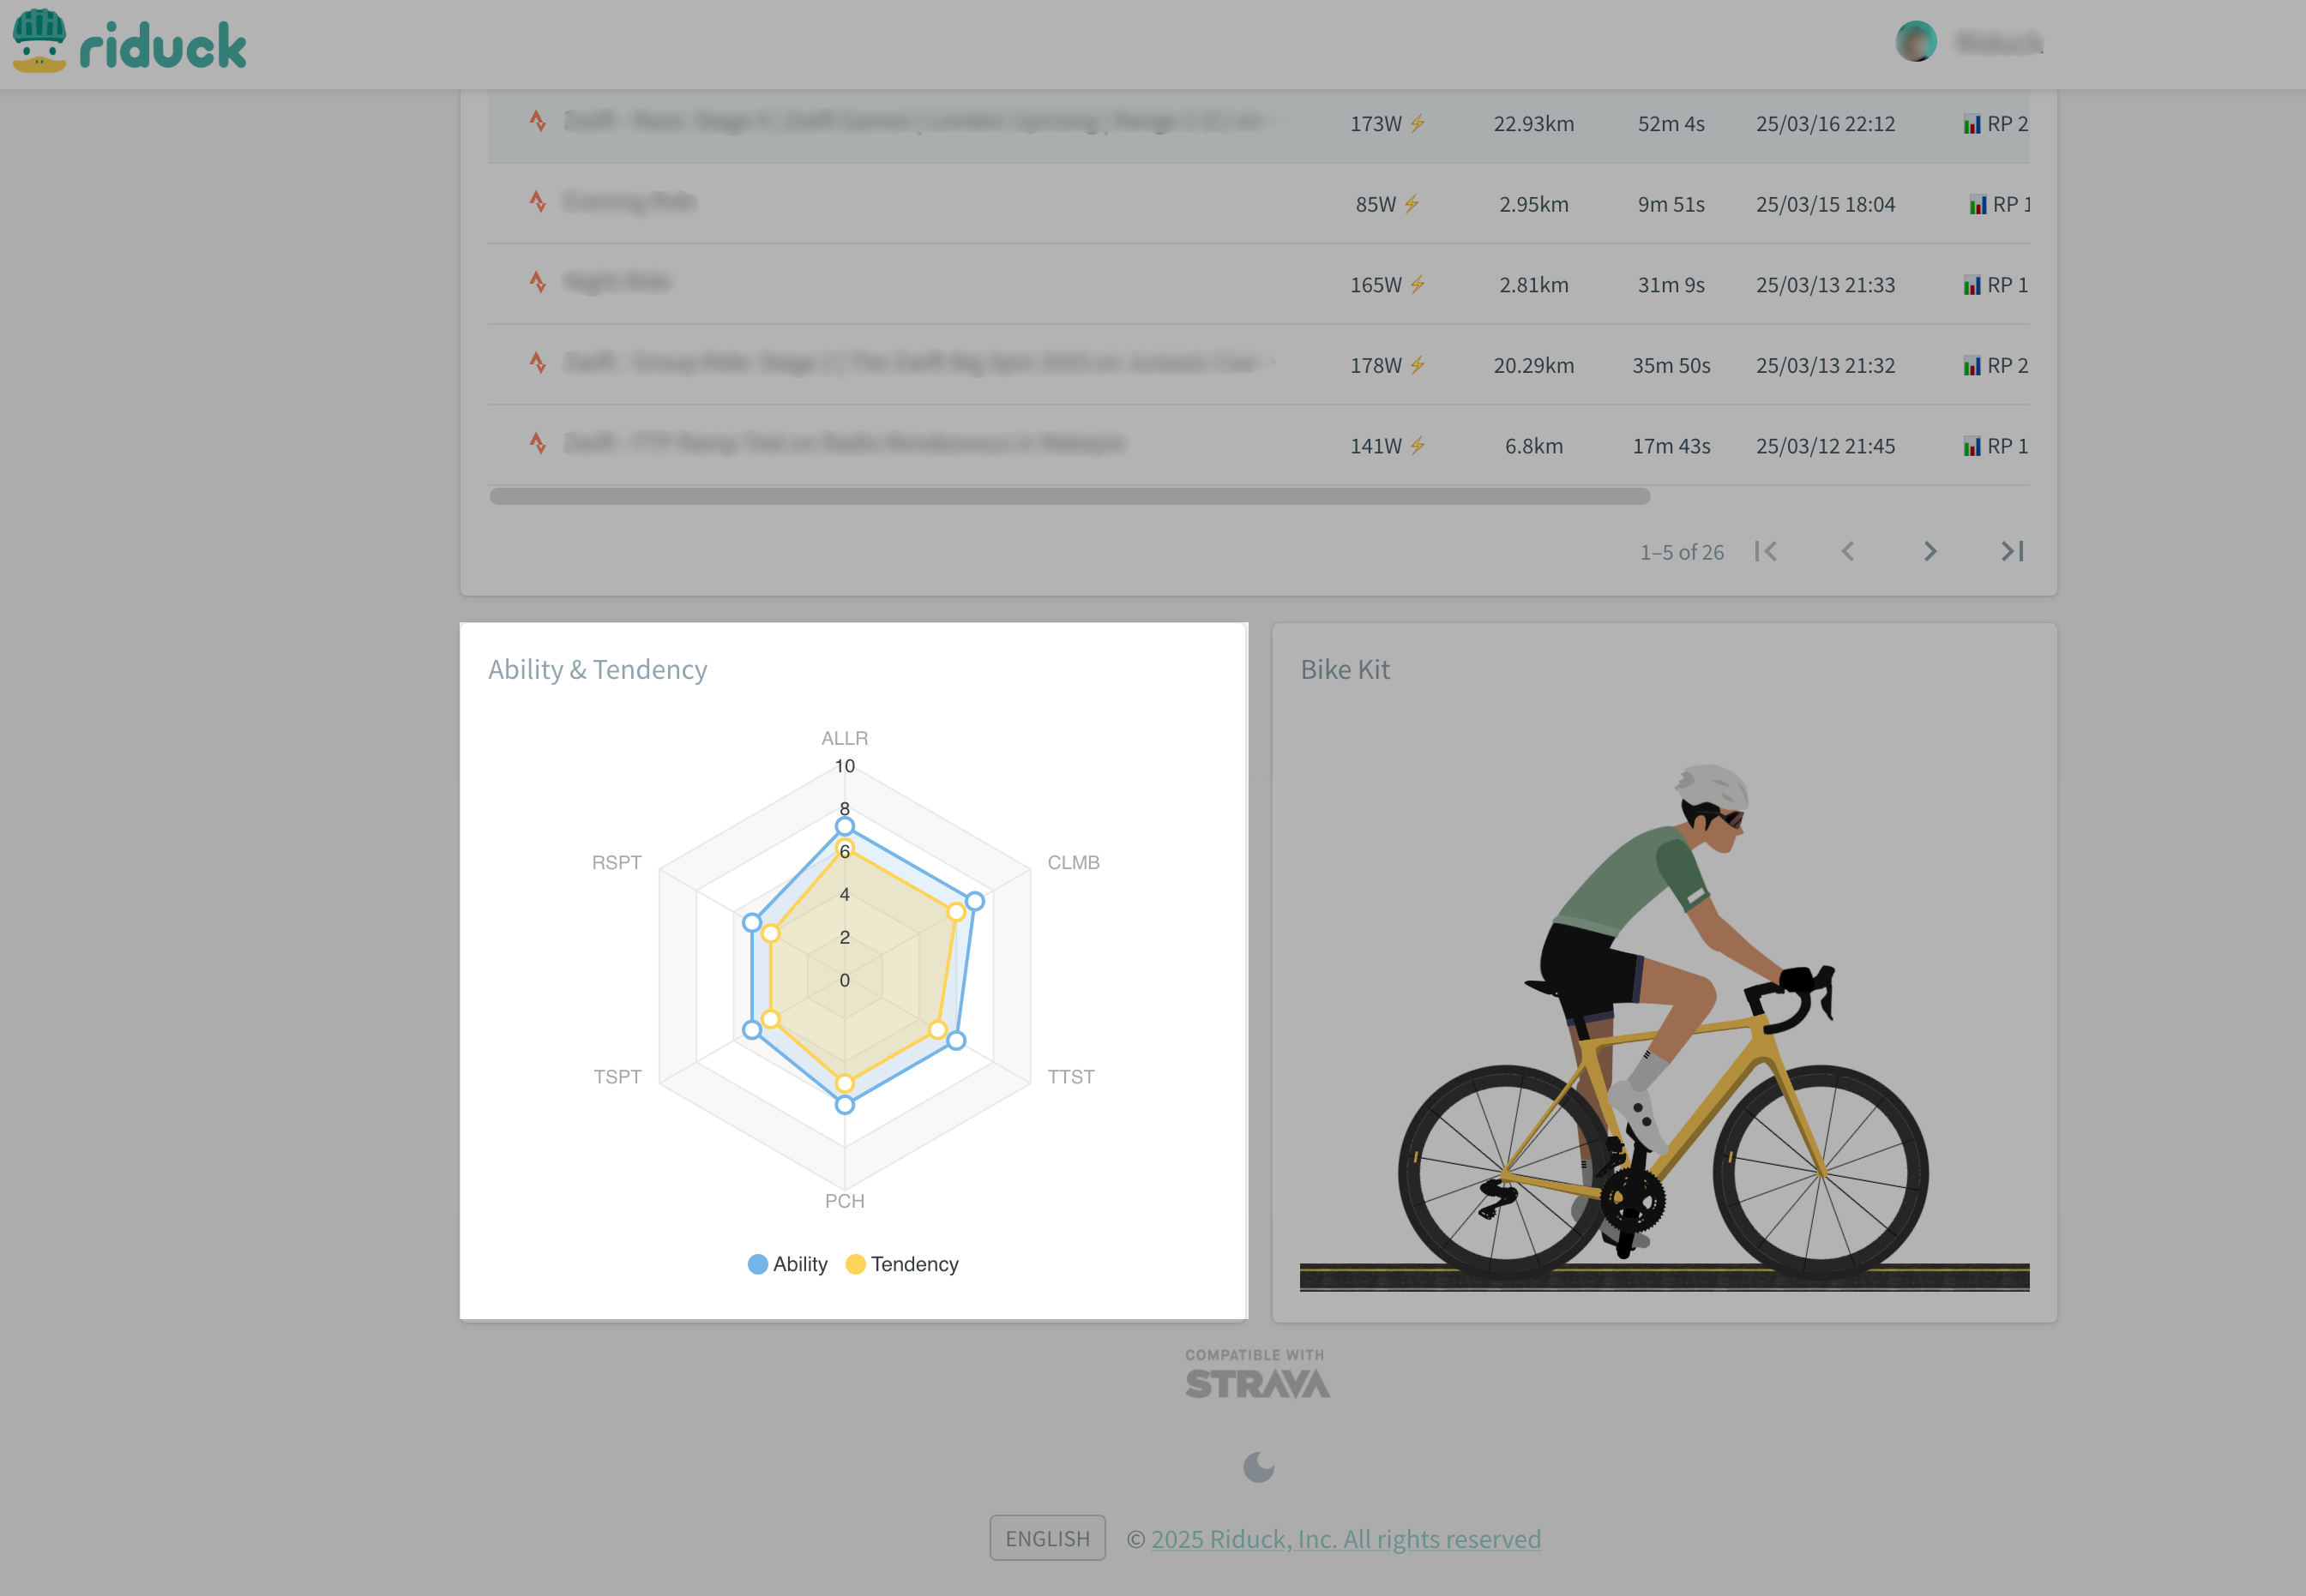
Task: Click the horizontal table scrollbar
Action: coord(1069,496)
